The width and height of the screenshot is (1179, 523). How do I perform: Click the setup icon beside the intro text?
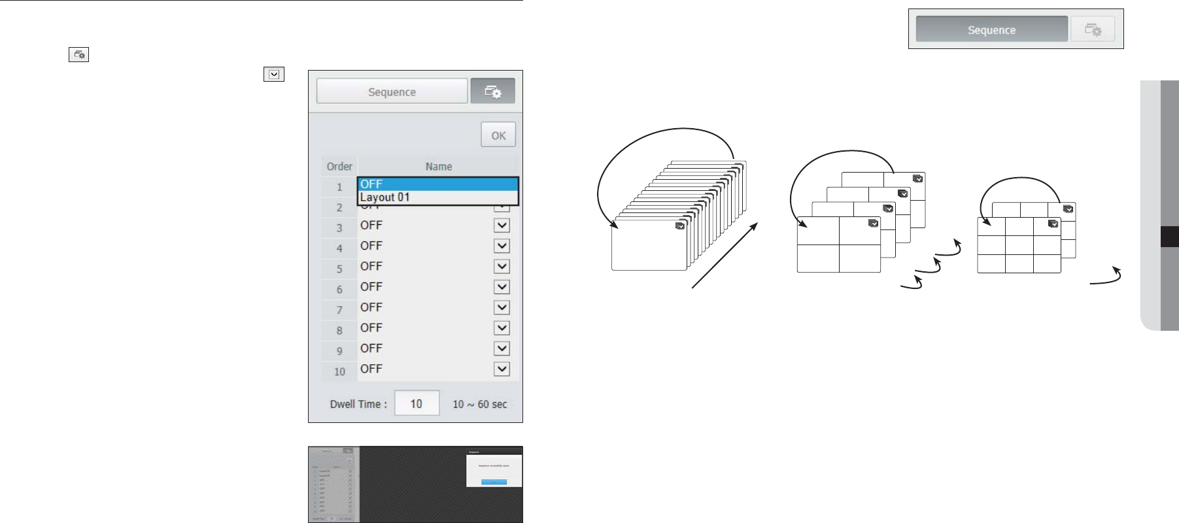[x=78, y=55]
